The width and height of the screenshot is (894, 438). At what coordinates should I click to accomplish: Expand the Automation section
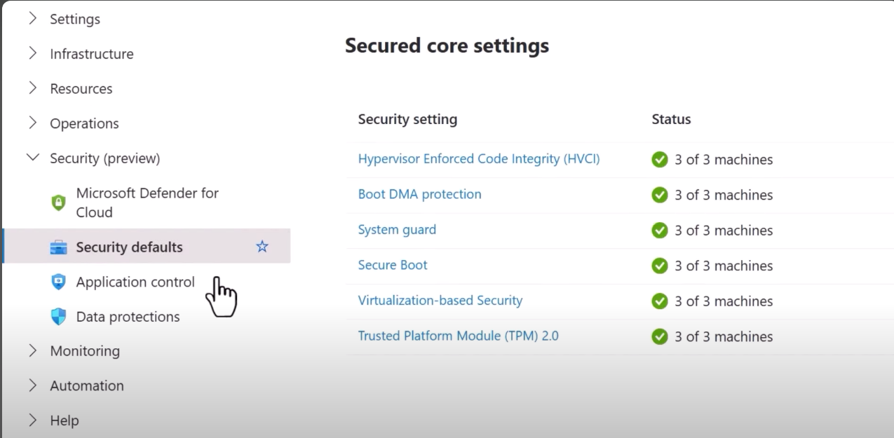point(32,385)
